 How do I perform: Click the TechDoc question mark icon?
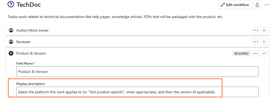click(x=11, y=5)
